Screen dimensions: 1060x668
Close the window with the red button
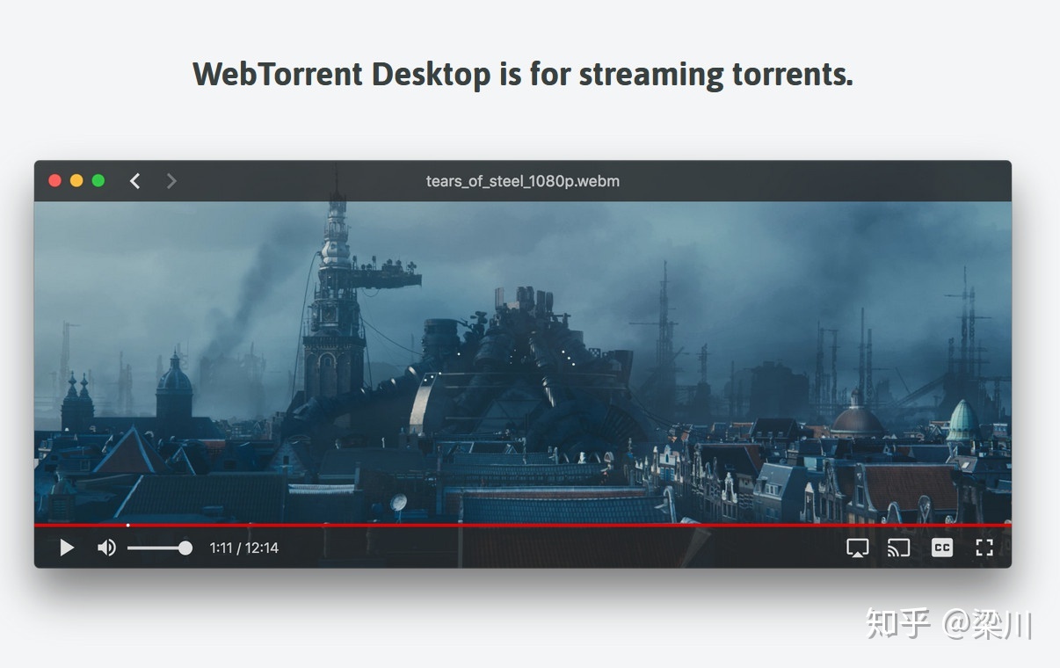click(54, 181)
